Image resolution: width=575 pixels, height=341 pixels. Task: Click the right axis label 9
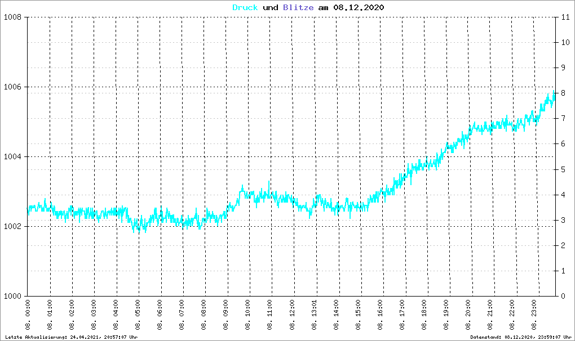point(563,68)
